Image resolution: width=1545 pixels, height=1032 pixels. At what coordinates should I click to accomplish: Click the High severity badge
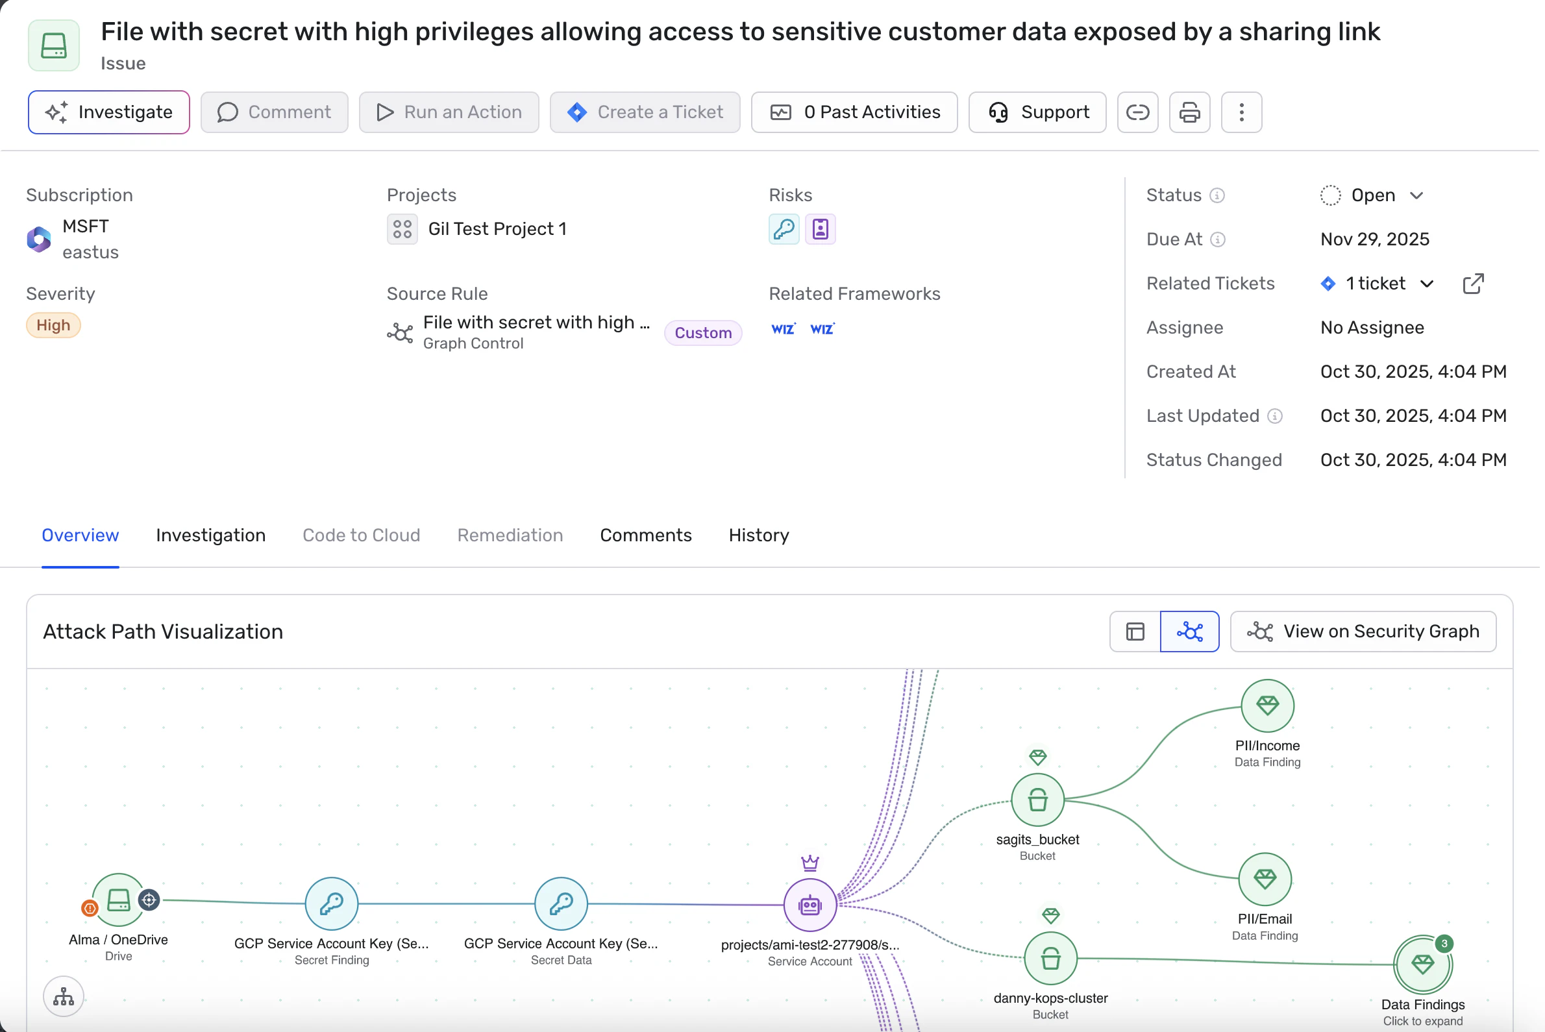[53, 325]
